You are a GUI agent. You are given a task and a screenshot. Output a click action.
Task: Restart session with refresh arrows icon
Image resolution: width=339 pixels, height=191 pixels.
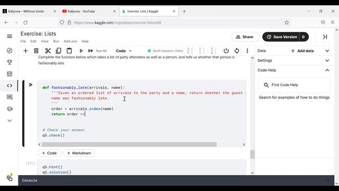click(x=237, y=51)
